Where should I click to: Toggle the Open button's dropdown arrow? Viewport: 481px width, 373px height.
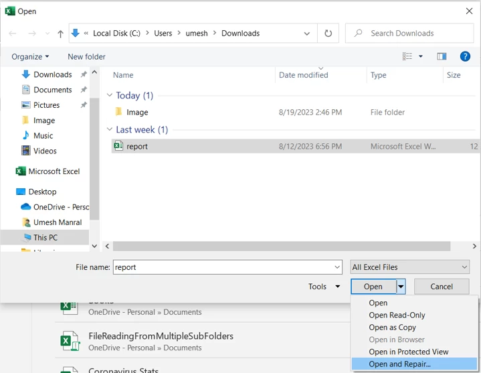pos(401,287)
